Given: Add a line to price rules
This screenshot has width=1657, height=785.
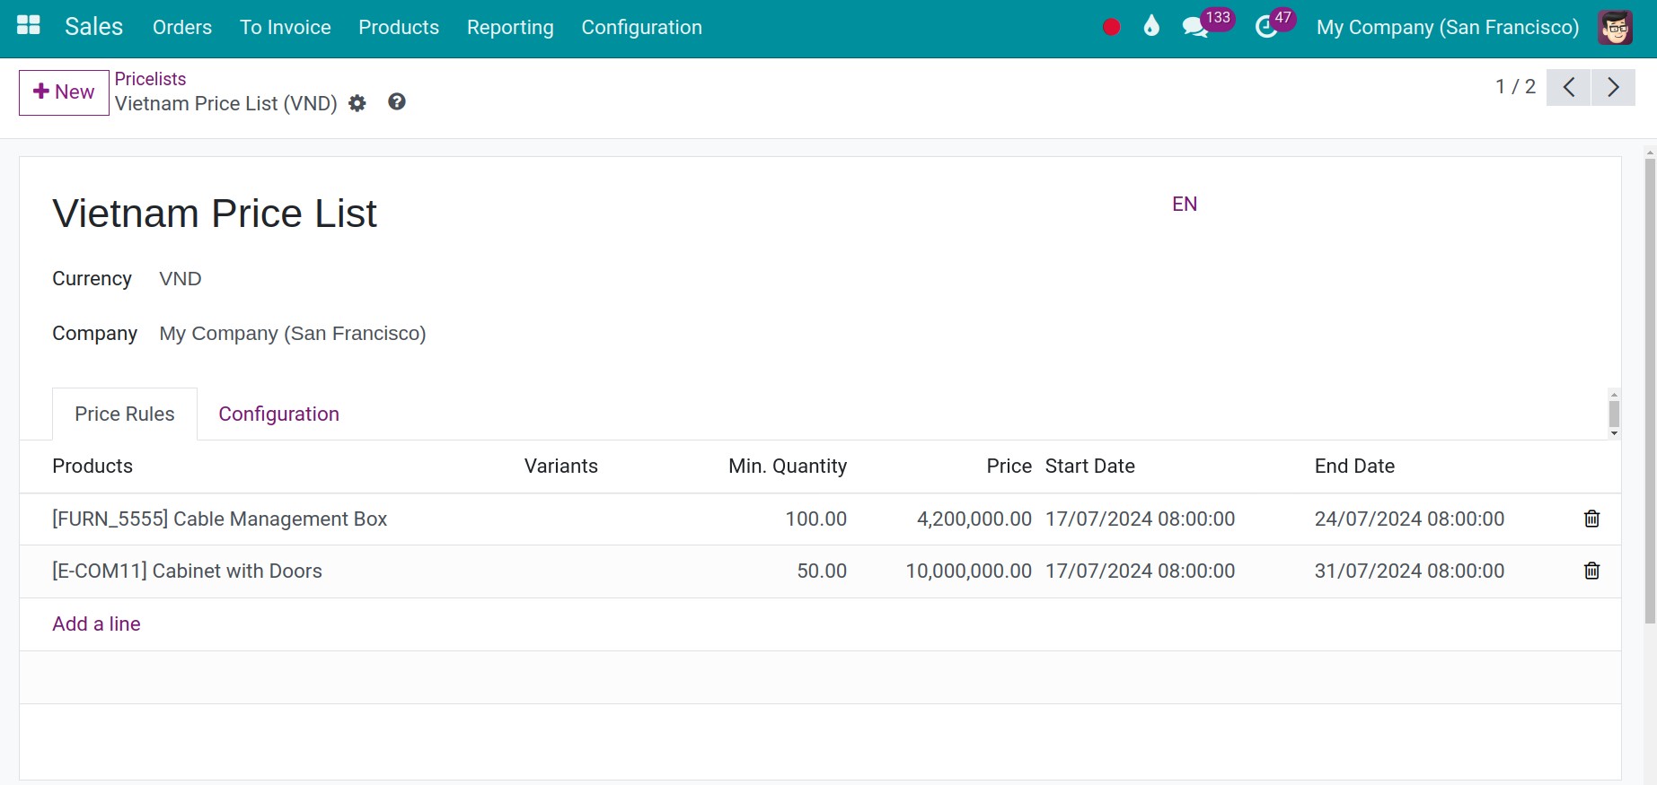Looking at the screenshot, I should 96,624.
